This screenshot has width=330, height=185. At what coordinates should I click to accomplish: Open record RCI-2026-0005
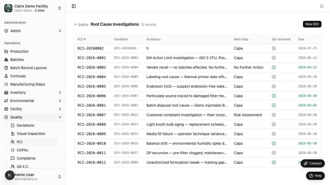click(x=92, y=86)
